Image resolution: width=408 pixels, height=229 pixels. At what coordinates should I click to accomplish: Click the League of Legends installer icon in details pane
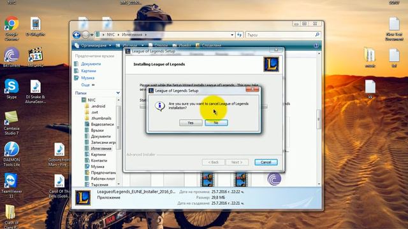coord(83,198)
